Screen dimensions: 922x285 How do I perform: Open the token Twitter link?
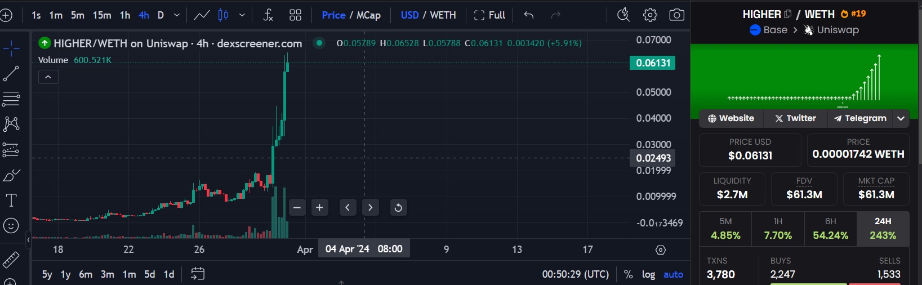click(x=795, y=118)
